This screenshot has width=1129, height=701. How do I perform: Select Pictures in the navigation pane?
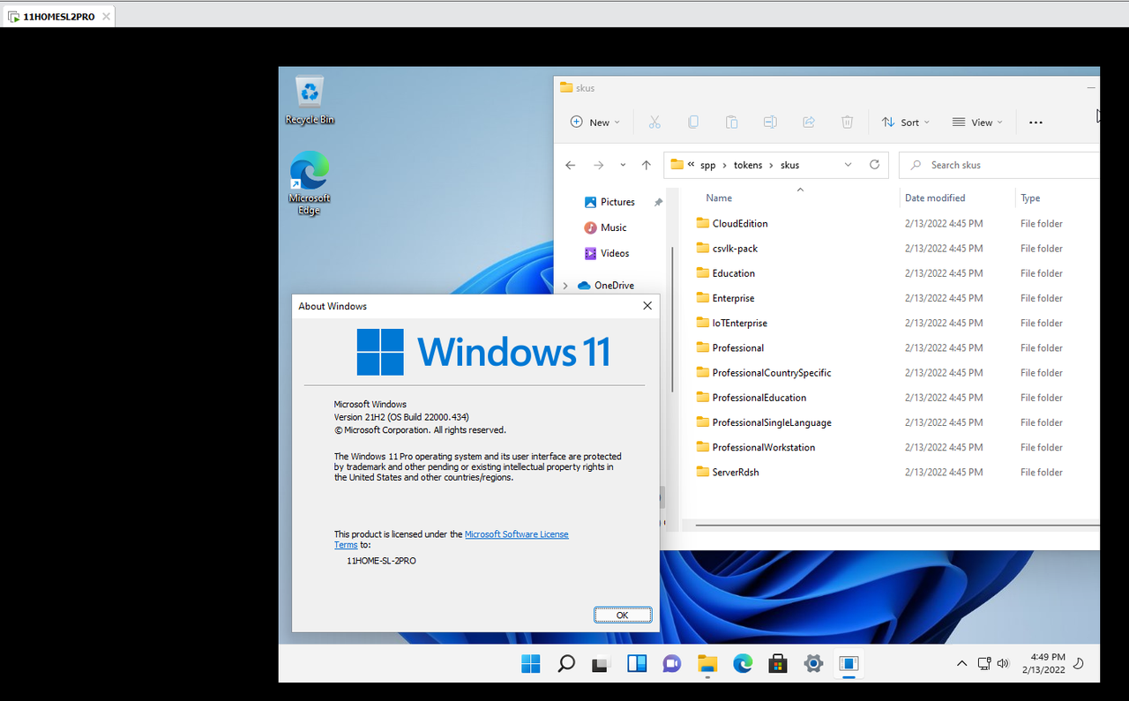click(x=617, y=202)
